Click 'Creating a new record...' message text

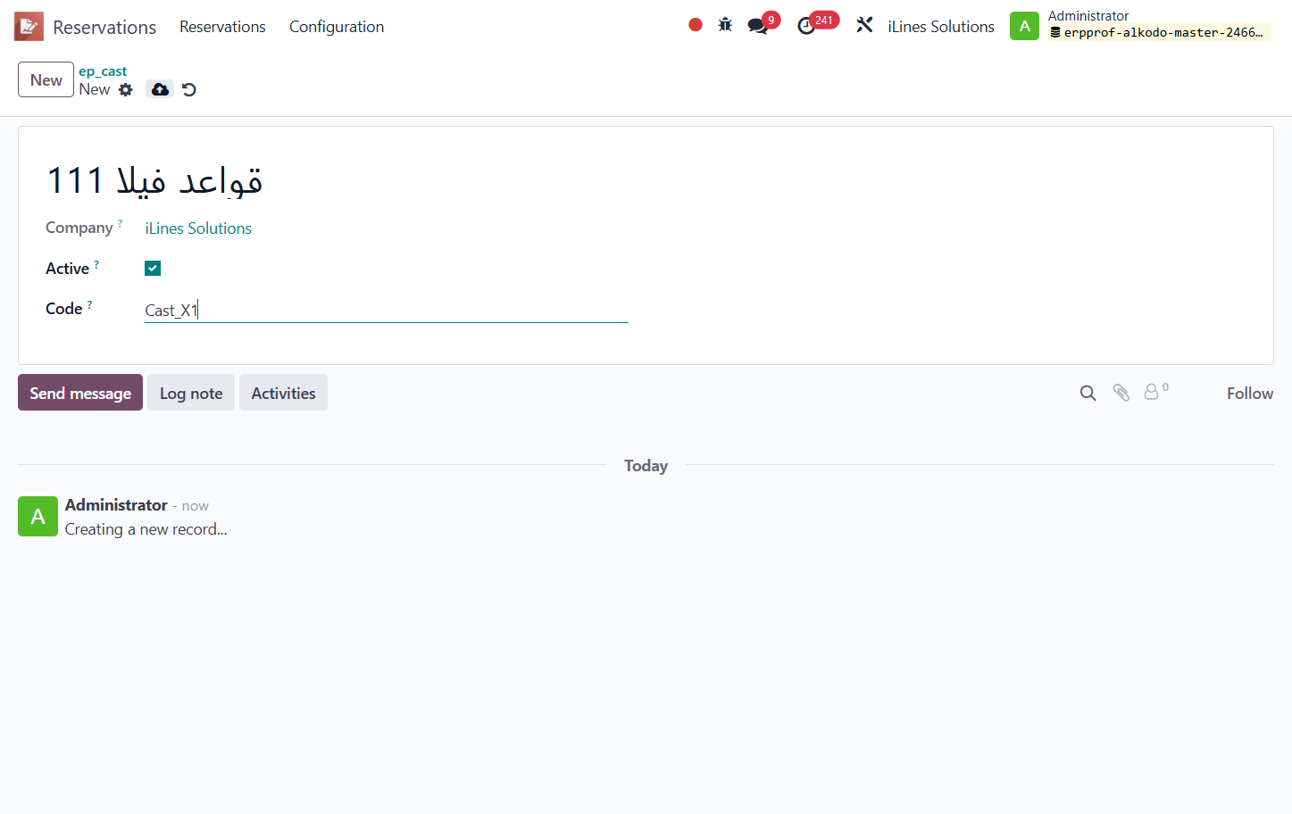pyautogui.click(x=146, y=529)
